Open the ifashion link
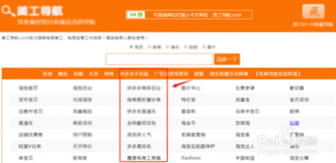 click(191, 158)
